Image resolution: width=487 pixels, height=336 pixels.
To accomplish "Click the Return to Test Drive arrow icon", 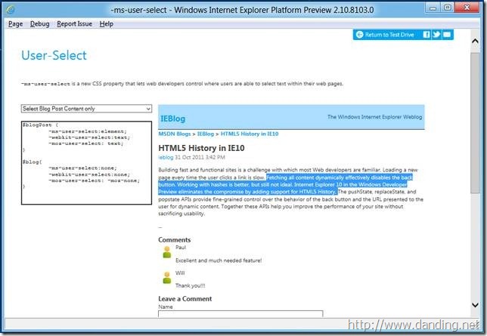I will (x=359, y=35).
